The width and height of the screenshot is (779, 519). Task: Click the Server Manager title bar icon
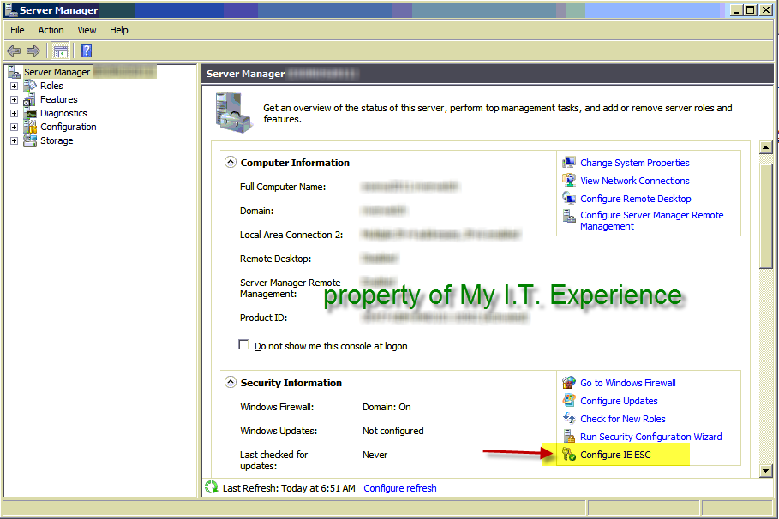click(x=11, y=9)
